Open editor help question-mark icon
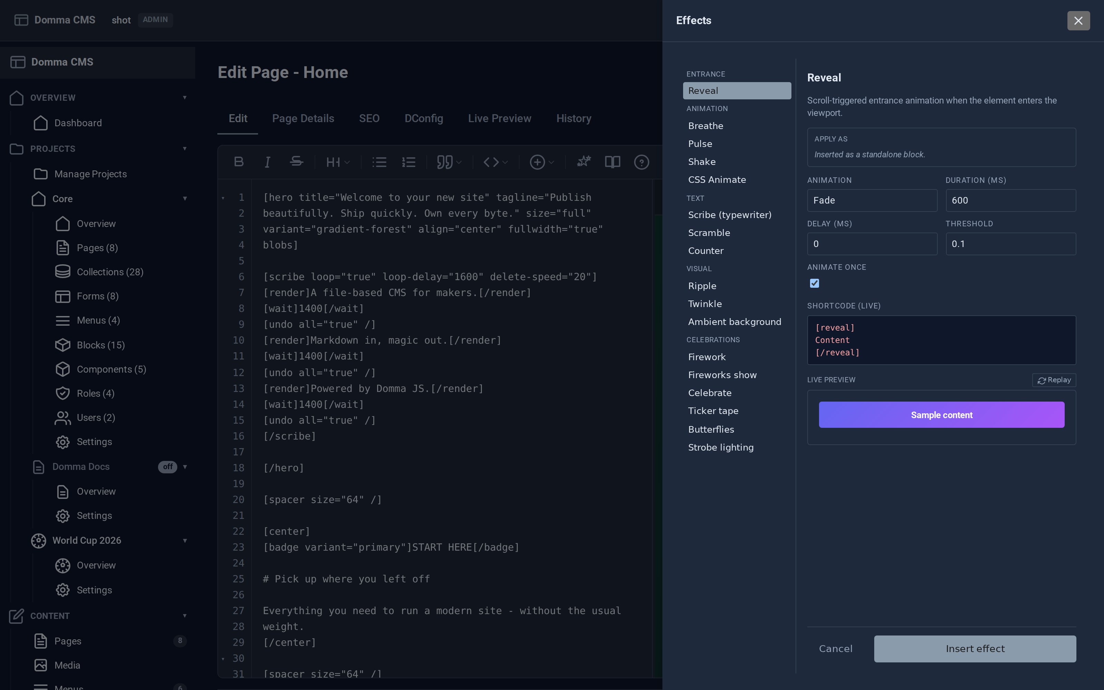The width and height of the screenshot is (1104, 690). pos(641,162)
